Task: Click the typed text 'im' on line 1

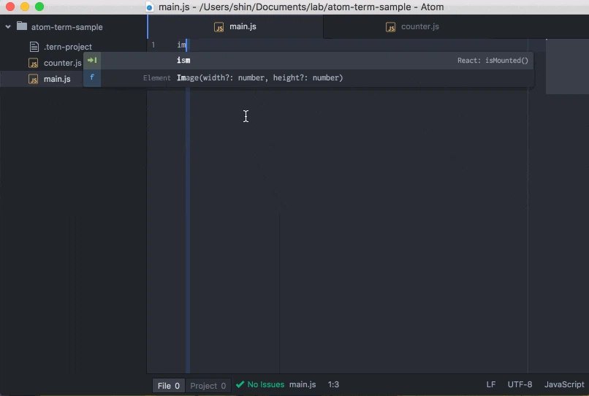Action: point(181,45)
